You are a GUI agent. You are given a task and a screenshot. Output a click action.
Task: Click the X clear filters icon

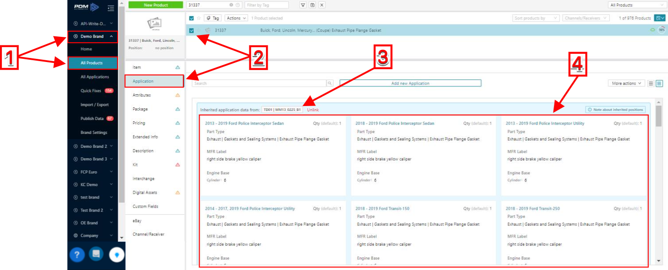click(322, 5)
